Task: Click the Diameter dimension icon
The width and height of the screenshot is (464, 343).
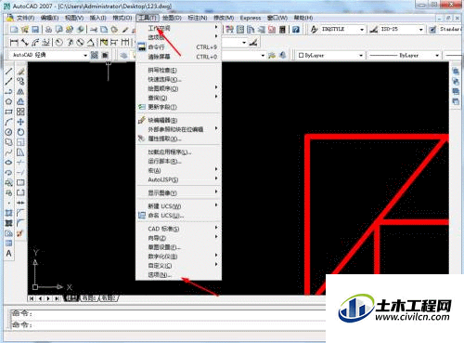Action: [x=81, y=42]
